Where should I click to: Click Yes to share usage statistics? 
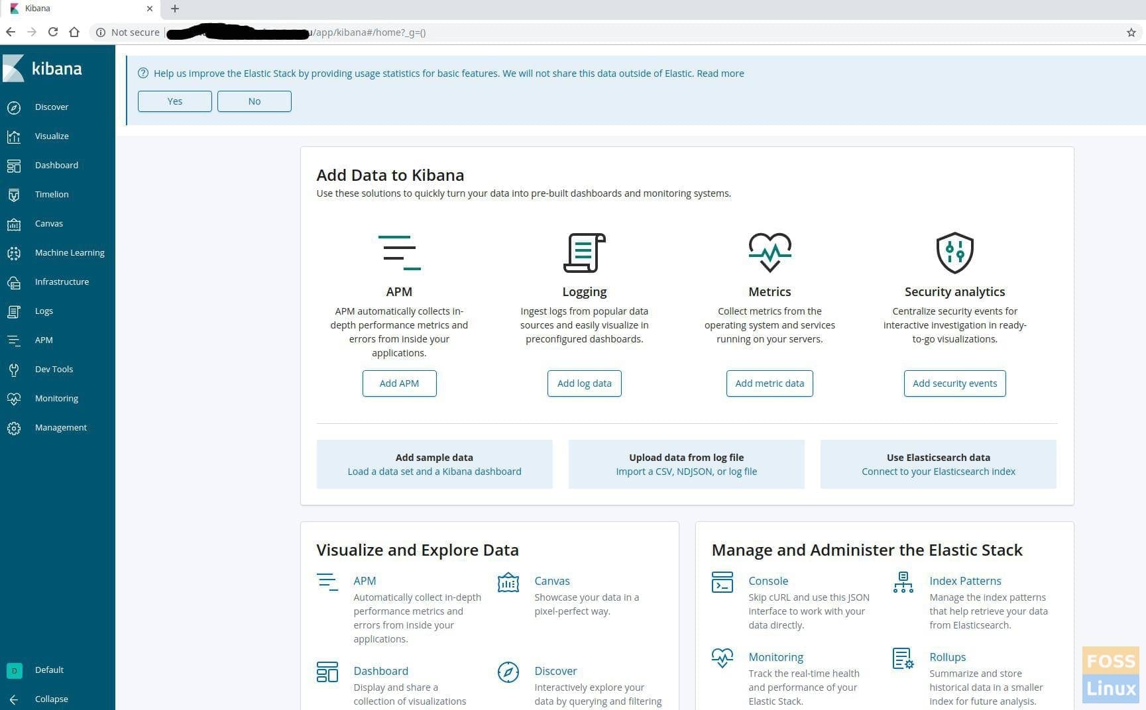[175, 101]
